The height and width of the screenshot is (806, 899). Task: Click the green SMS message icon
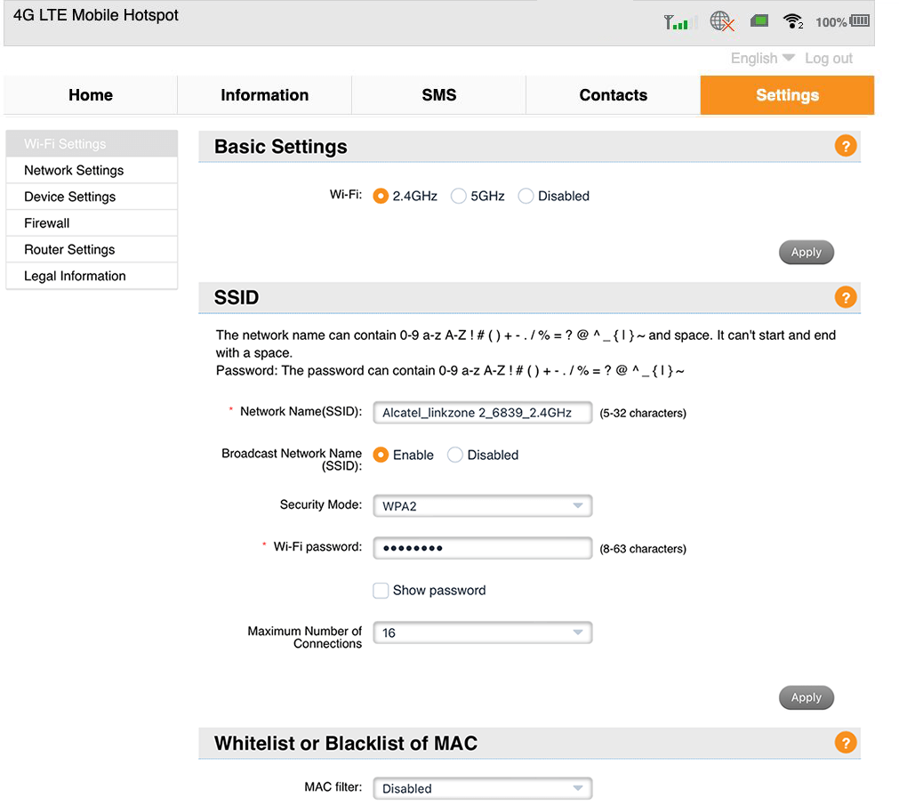[x=759, y=21]
